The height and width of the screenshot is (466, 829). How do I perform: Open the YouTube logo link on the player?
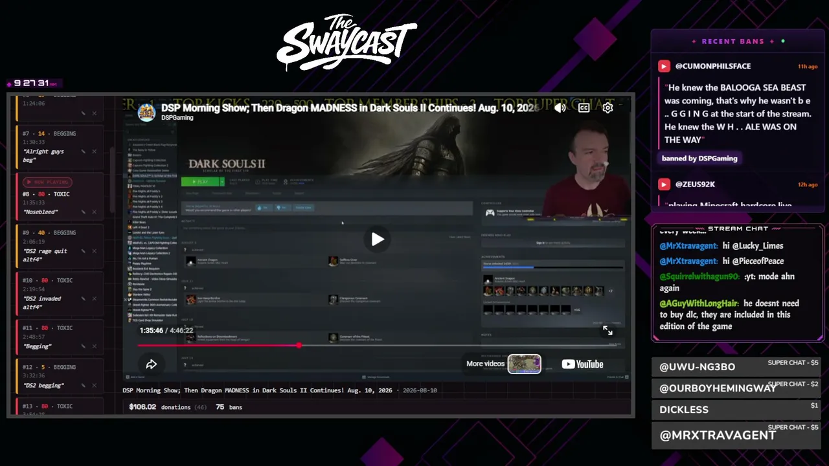click(x=582, y=364)
